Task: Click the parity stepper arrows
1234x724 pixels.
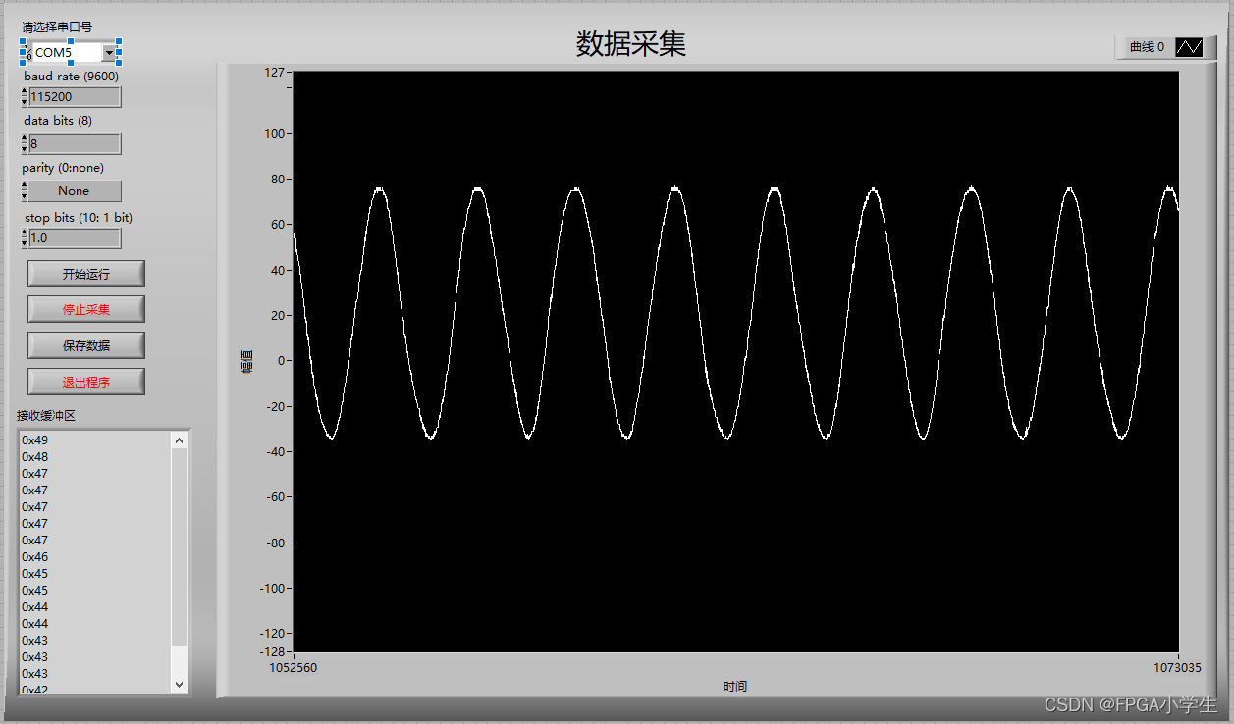Action: tap(24, 191)
